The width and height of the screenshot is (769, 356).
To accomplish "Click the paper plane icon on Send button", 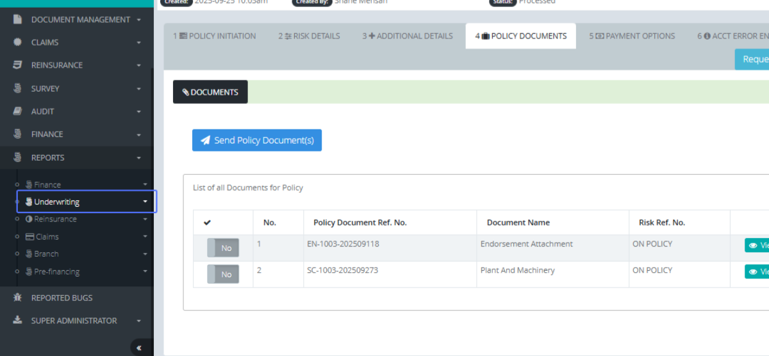I will click(x=205, y=140).
